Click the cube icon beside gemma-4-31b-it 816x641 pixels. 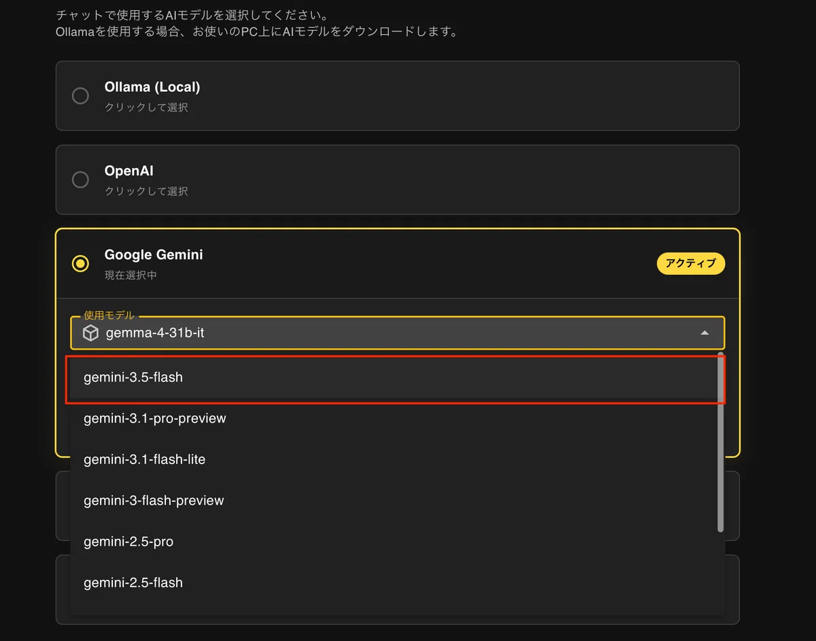point(91,333)
